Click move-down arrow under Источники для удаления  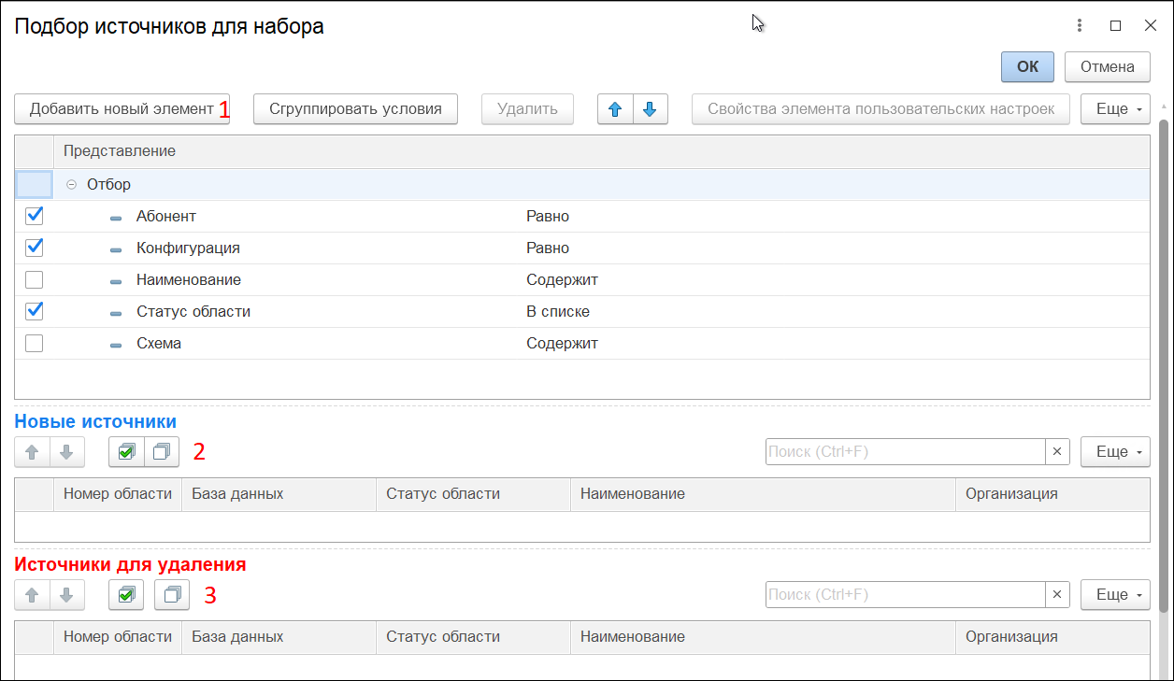(67, 594)
